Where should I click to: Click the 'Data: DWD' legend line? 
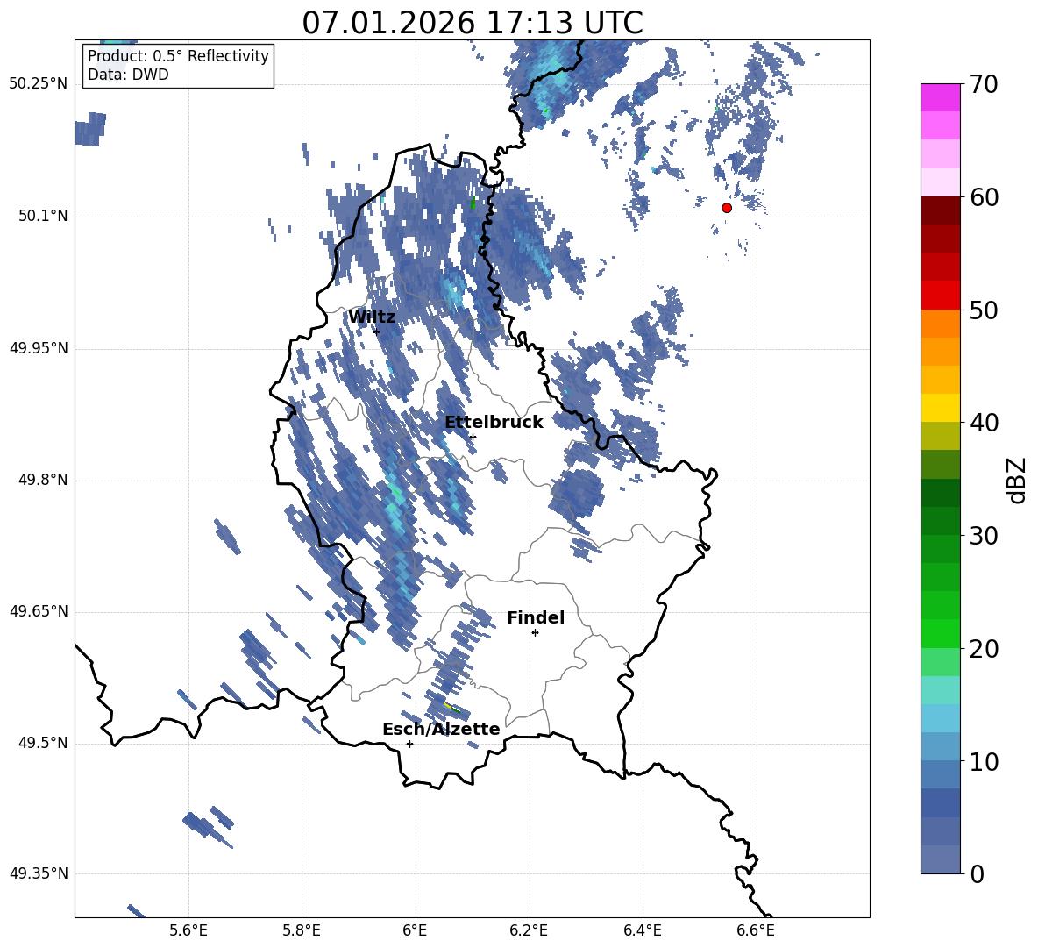[128, 75]
